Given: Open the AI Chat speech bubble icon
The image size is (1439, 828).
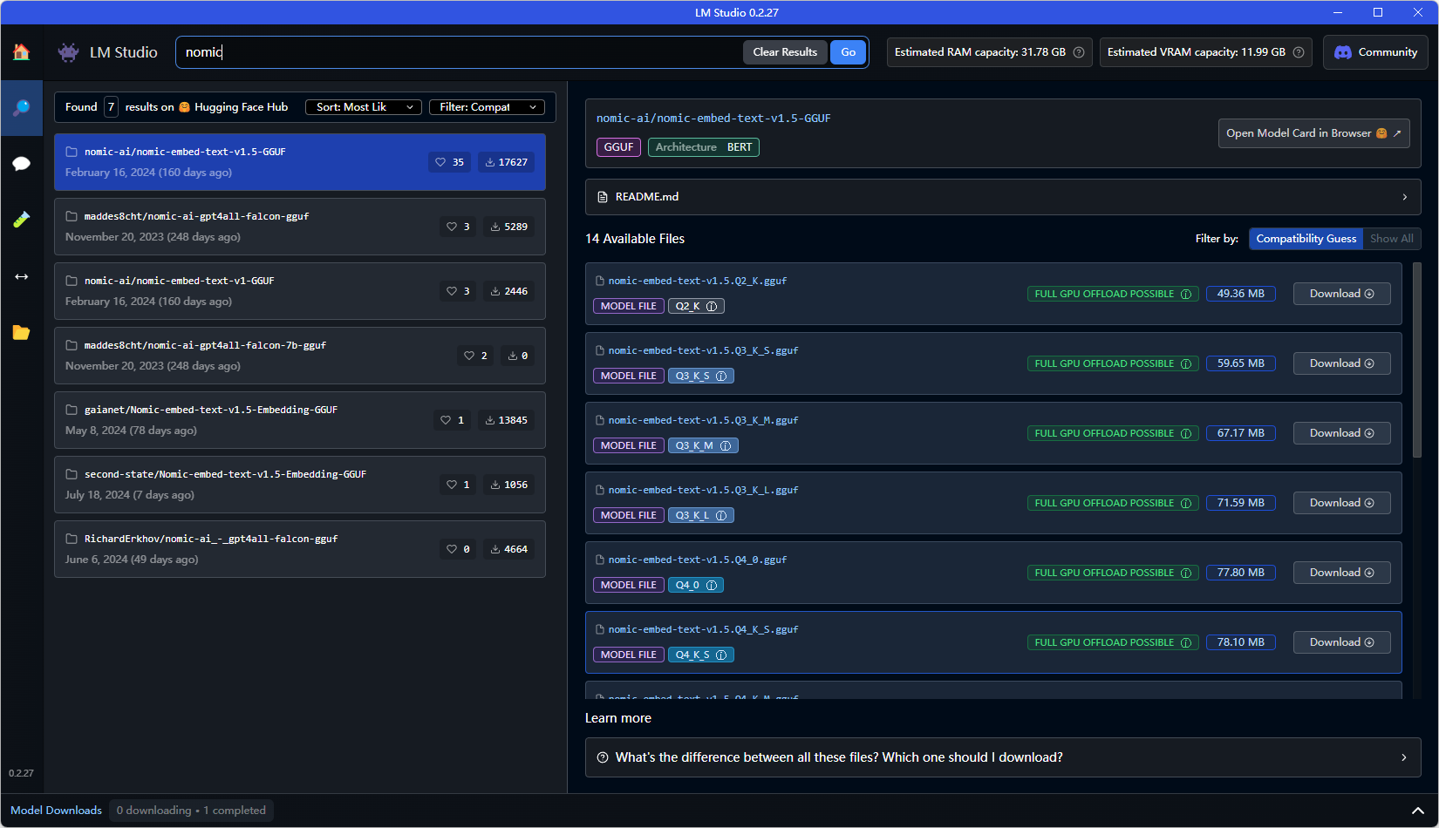Looking at the screenshot, I should (x=21, y=164).
